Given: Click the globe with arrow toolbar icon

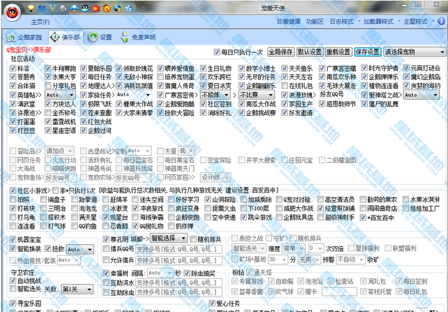Looking at the screenshot, I should pos(118,8).
